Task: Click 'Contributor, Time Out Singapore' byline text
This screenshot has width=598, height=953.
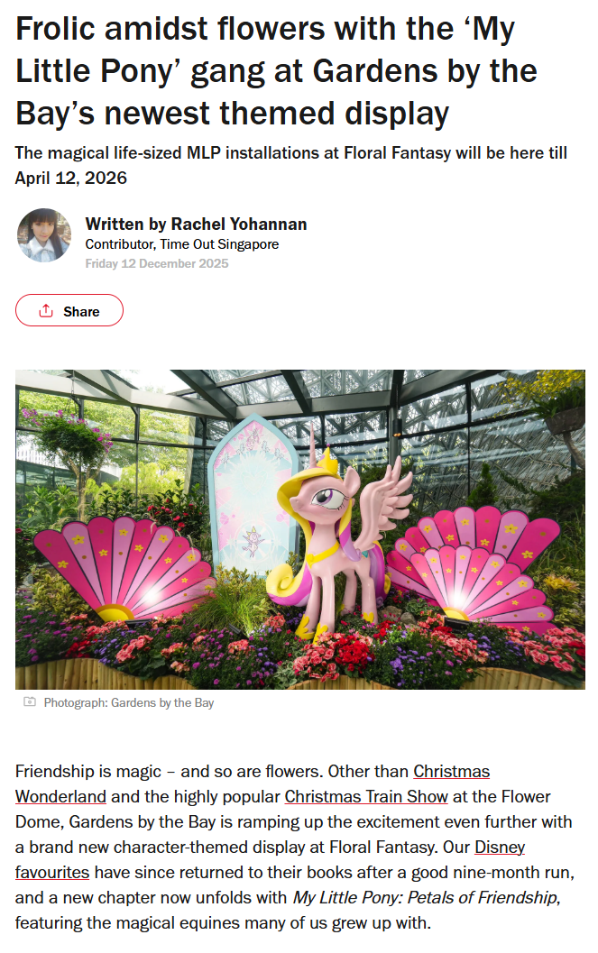Action: tap(181, 243)
